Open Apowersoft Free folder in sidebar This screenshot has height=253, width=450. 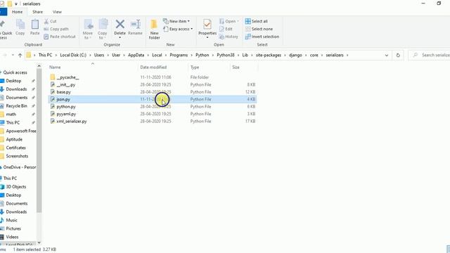20,131
